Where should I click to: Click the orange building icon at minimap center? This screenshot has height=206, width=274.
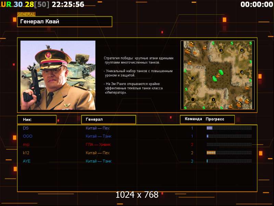point(218,76)
